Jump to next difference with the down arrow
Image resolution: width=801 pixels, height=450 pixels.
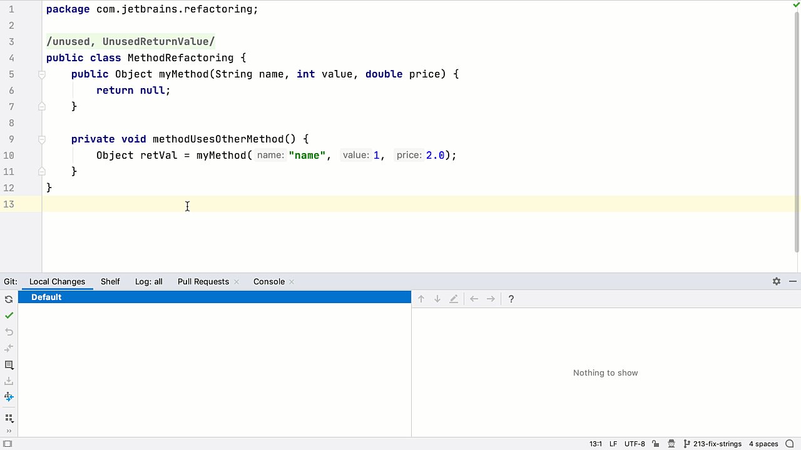[437, 299]
